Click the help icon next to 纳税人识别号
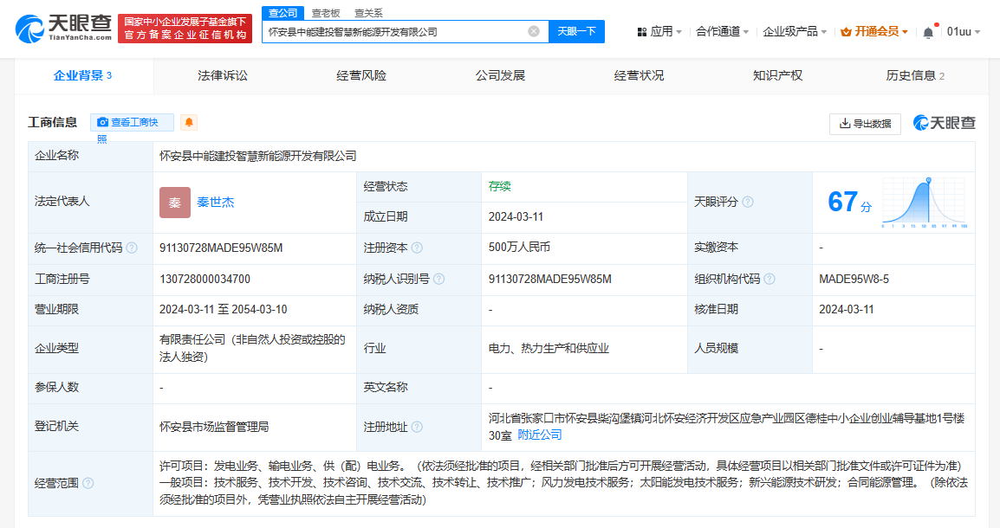 (x=438, y=279)
